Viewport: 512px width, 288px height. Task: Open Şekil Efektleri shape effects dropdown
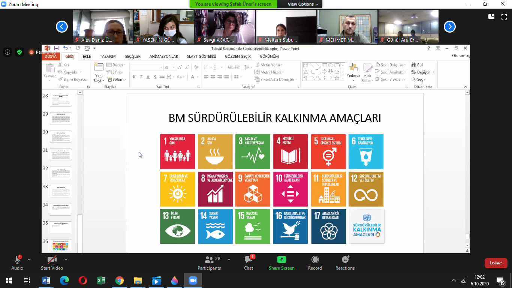click(x=390, y=79)
